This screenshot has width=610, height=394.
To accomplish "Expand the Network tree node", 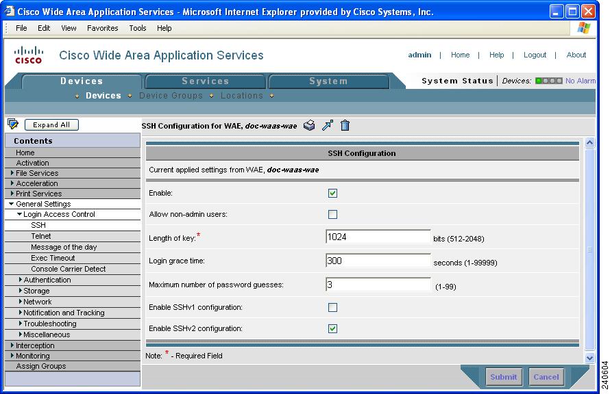I will pyautogui.click(x=21, y=301).
